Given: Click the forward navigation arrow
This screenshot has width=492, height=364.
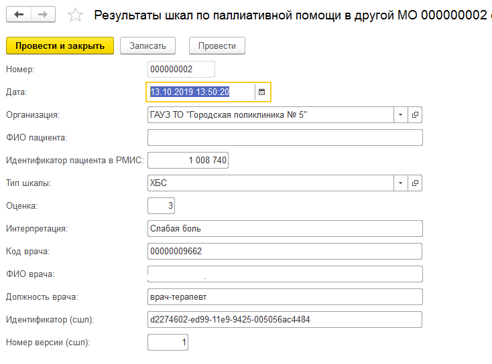Looking at the screenshot, I should click(x=43, y=15).
